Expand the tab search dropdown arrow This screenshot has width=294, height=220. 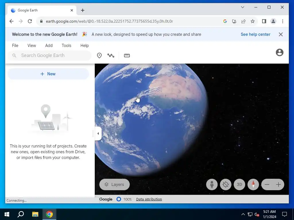(242, 7)
